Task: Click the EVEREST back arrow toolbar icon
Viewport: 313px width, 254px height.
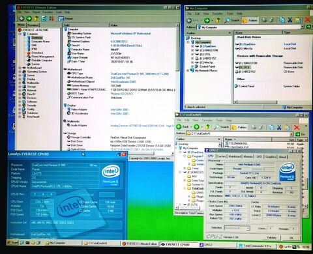Action: point(22,19)
